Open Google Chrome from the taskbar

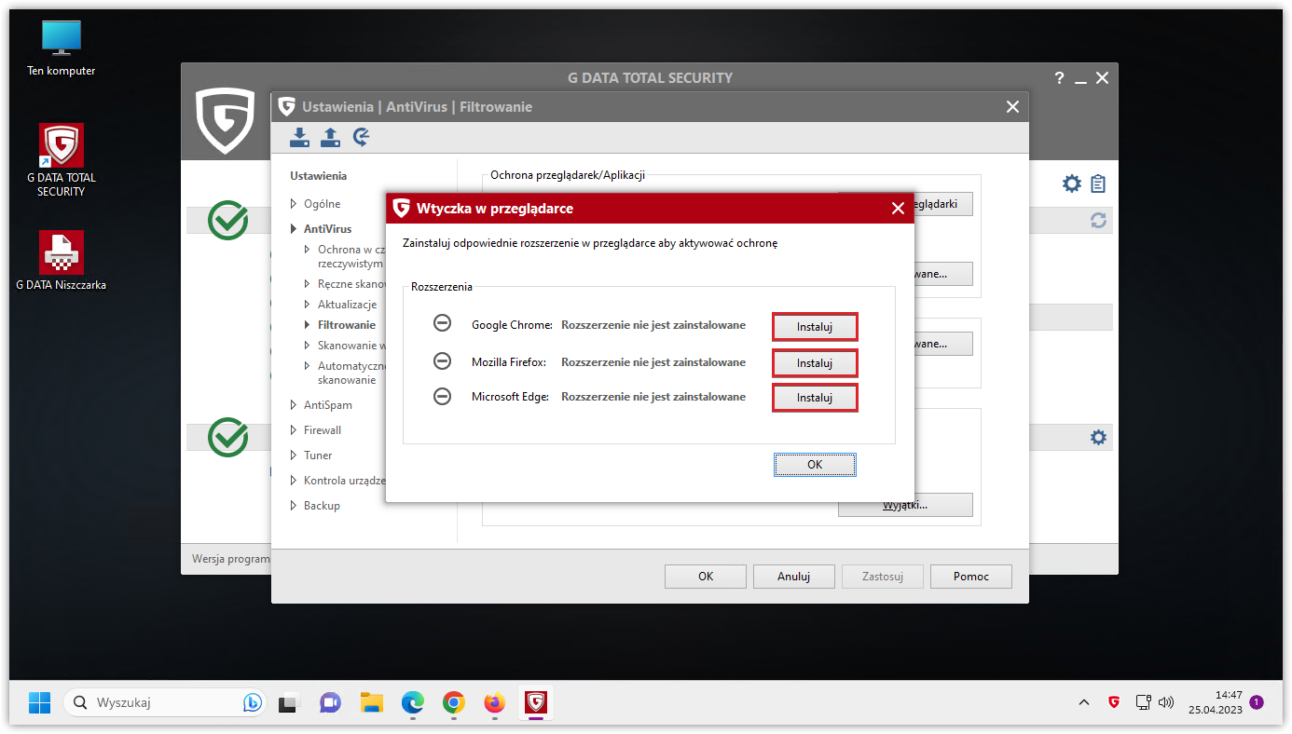454,702
